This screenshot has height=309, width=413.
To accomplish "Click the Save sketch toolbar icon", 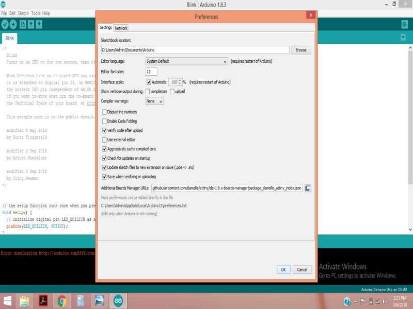I will (x=39, y=24).
